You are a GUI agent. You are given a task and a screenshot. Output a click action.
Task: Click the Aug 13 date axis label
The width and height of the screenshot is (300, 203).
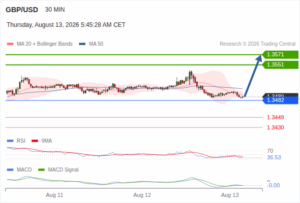(230, 195)
